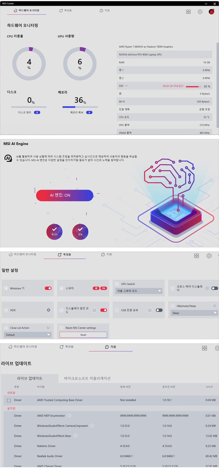Show info for WindowsStudioEffects CameraCmponent
The width and height of the screenshot is (219, 468).
(92, 426)
